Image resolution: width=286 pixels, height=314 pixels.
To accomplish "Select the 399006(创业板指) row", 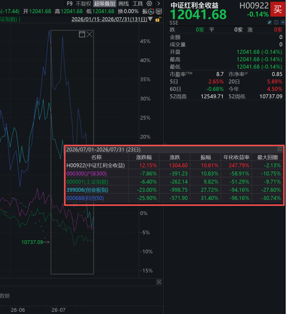I will coord(174,190).
